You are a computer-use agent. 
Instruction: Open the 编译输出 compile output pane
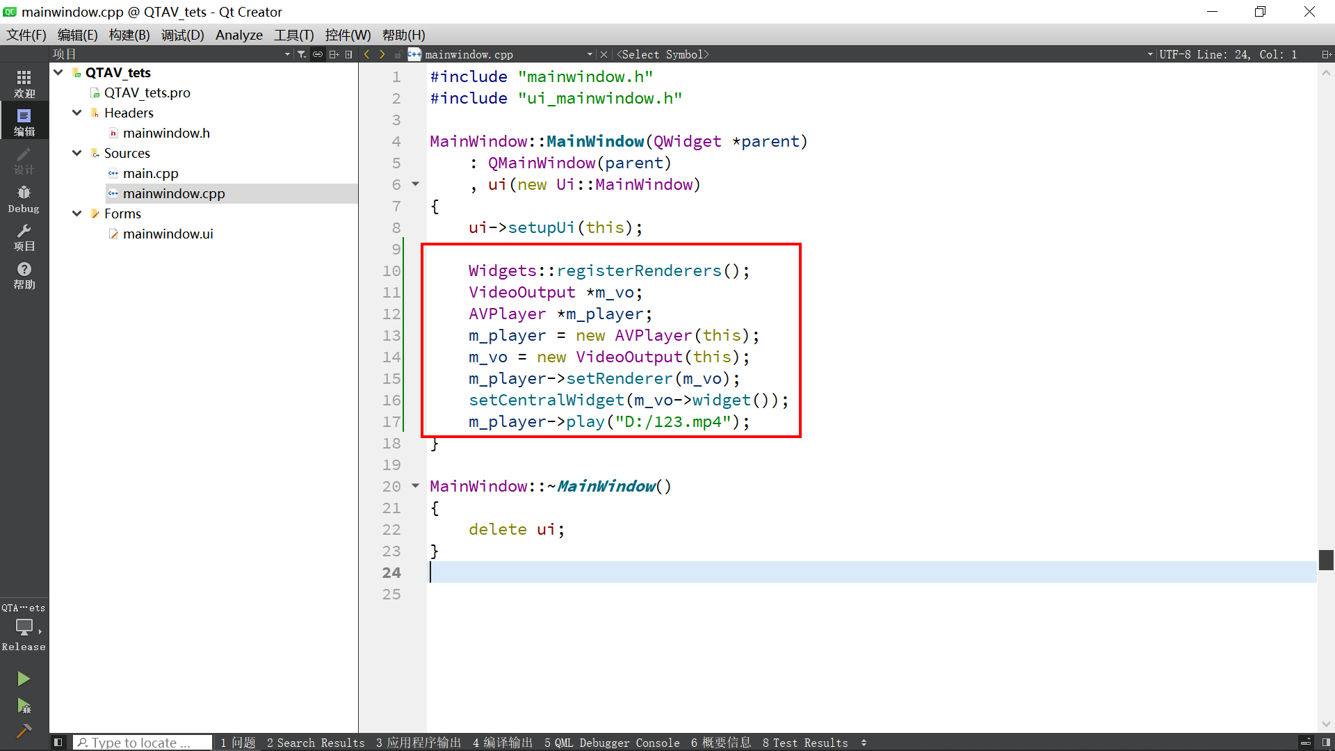click(502, 743)
